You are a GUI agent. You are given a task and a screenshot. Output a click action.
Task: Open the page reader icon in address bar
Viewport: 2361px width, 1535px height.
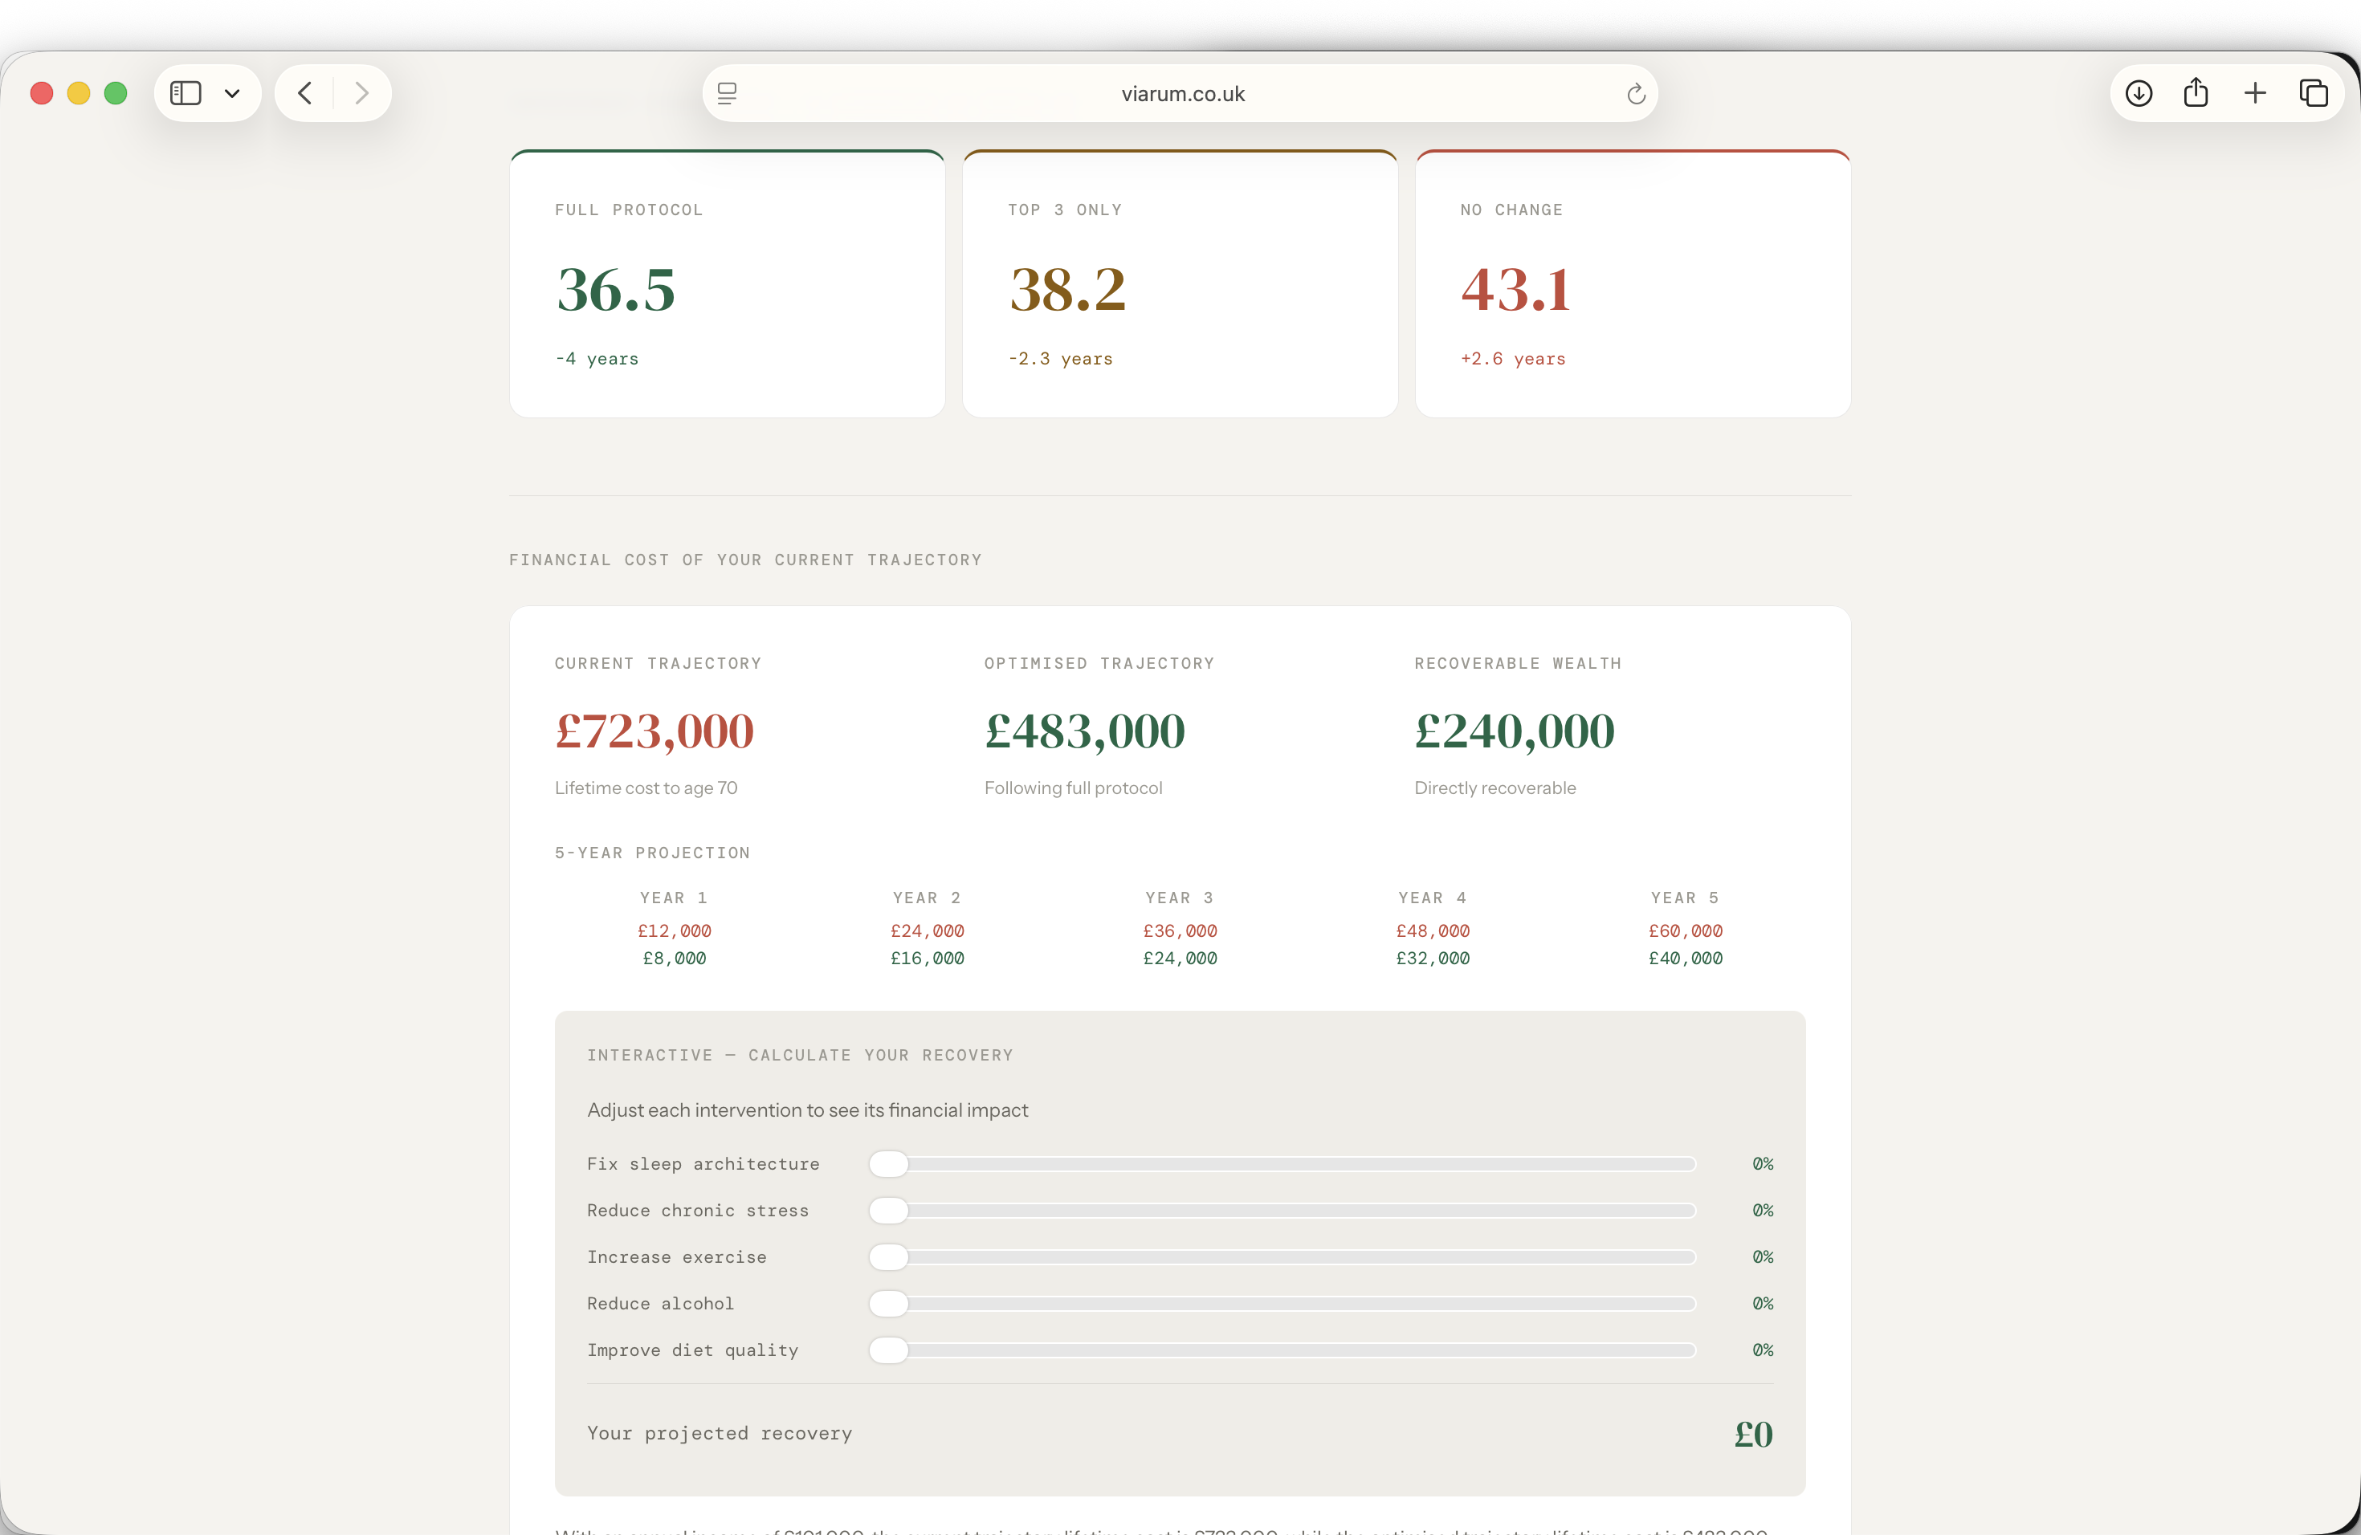coord(727,93)
